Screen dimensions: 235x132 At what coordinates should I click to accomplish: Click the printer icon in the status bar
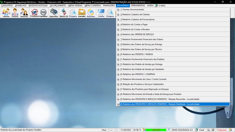click(x=208, y=130)
